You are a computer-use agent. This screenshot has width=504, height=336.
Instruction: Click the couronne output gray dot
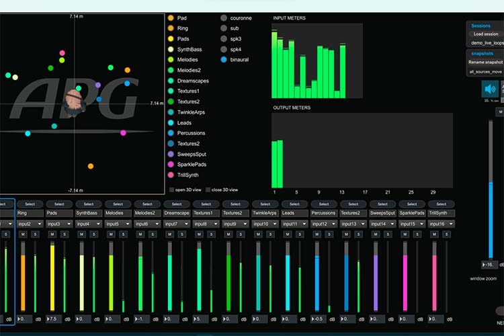224,18
